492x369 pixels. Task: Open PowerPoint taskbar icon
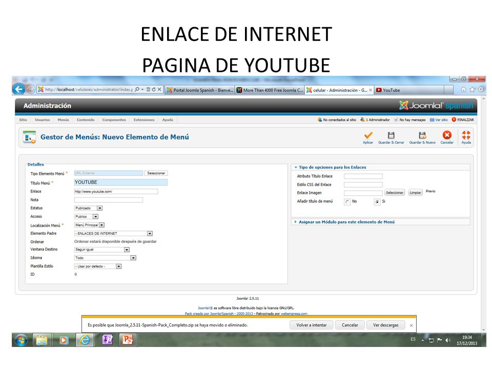pos(128,340)
